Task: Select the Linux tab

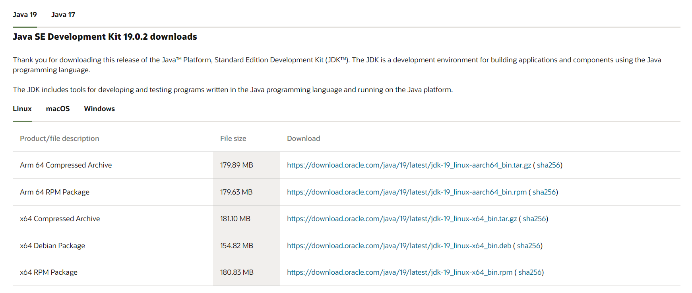Action: 22,109
